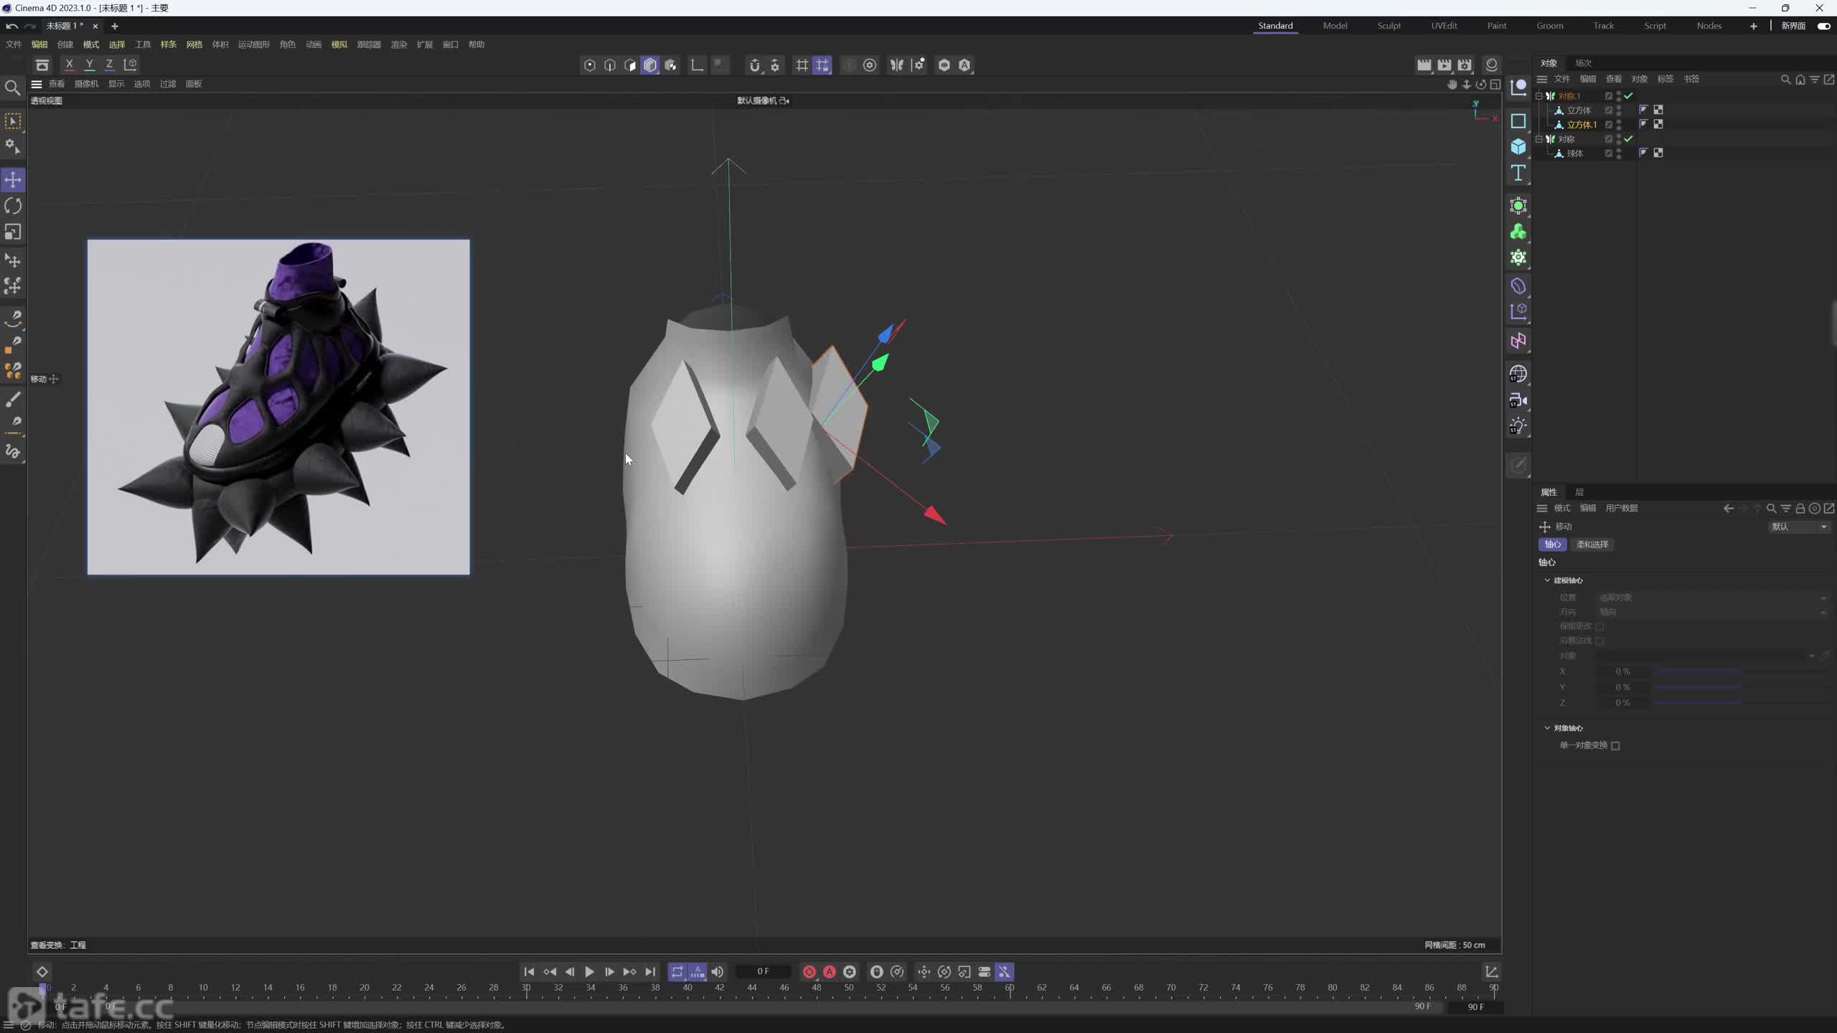
Task: Toggle X axis lock
Action: 69,65
